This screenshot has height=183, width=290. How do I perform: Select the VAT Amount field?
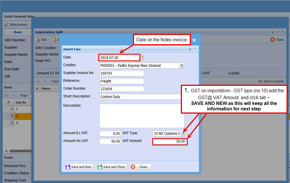tap(170, 142)
